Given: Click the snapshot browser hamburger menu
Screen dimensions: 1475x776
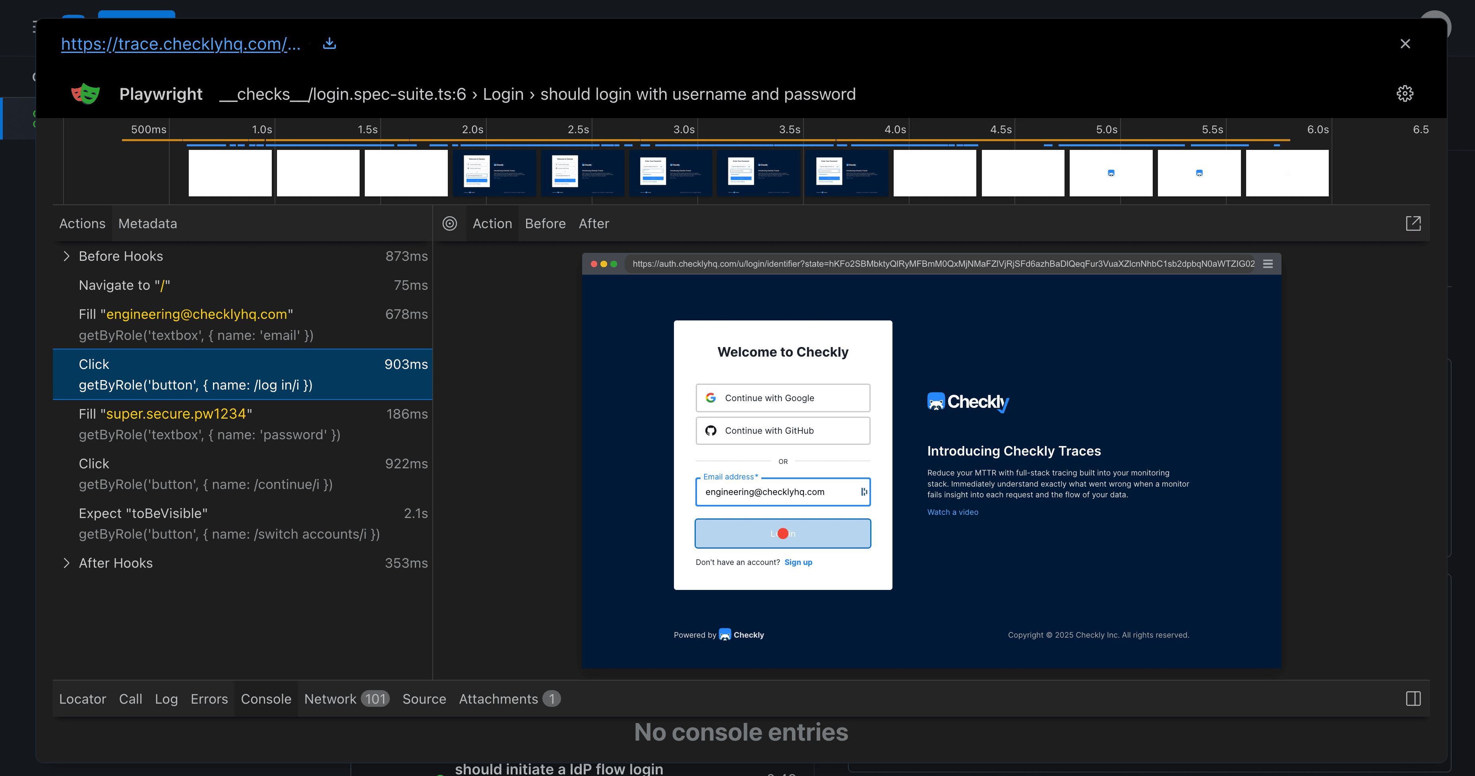Looking at the screenshot, I should click(1268, 264).
